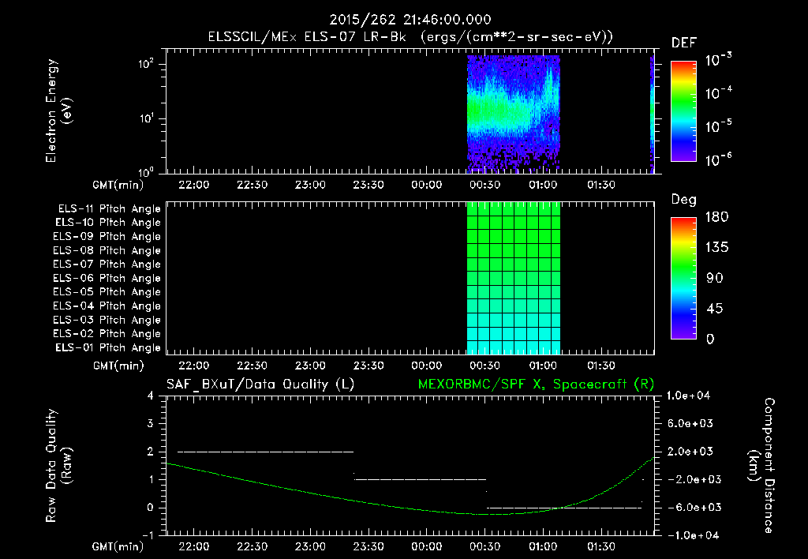The image size is (808, 559).
Task: Click the white data quality line at level 1
Action: [420, 479]
